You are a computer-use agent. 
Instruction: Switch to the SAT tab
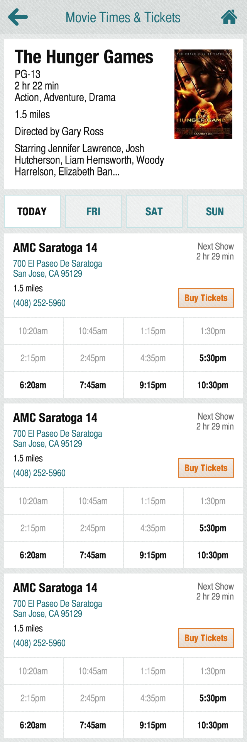pyautogui.click(x=154, y=211)
